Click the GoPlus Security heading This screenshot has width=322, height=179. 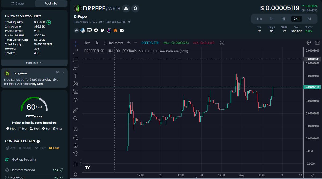[x=24, y=159]
